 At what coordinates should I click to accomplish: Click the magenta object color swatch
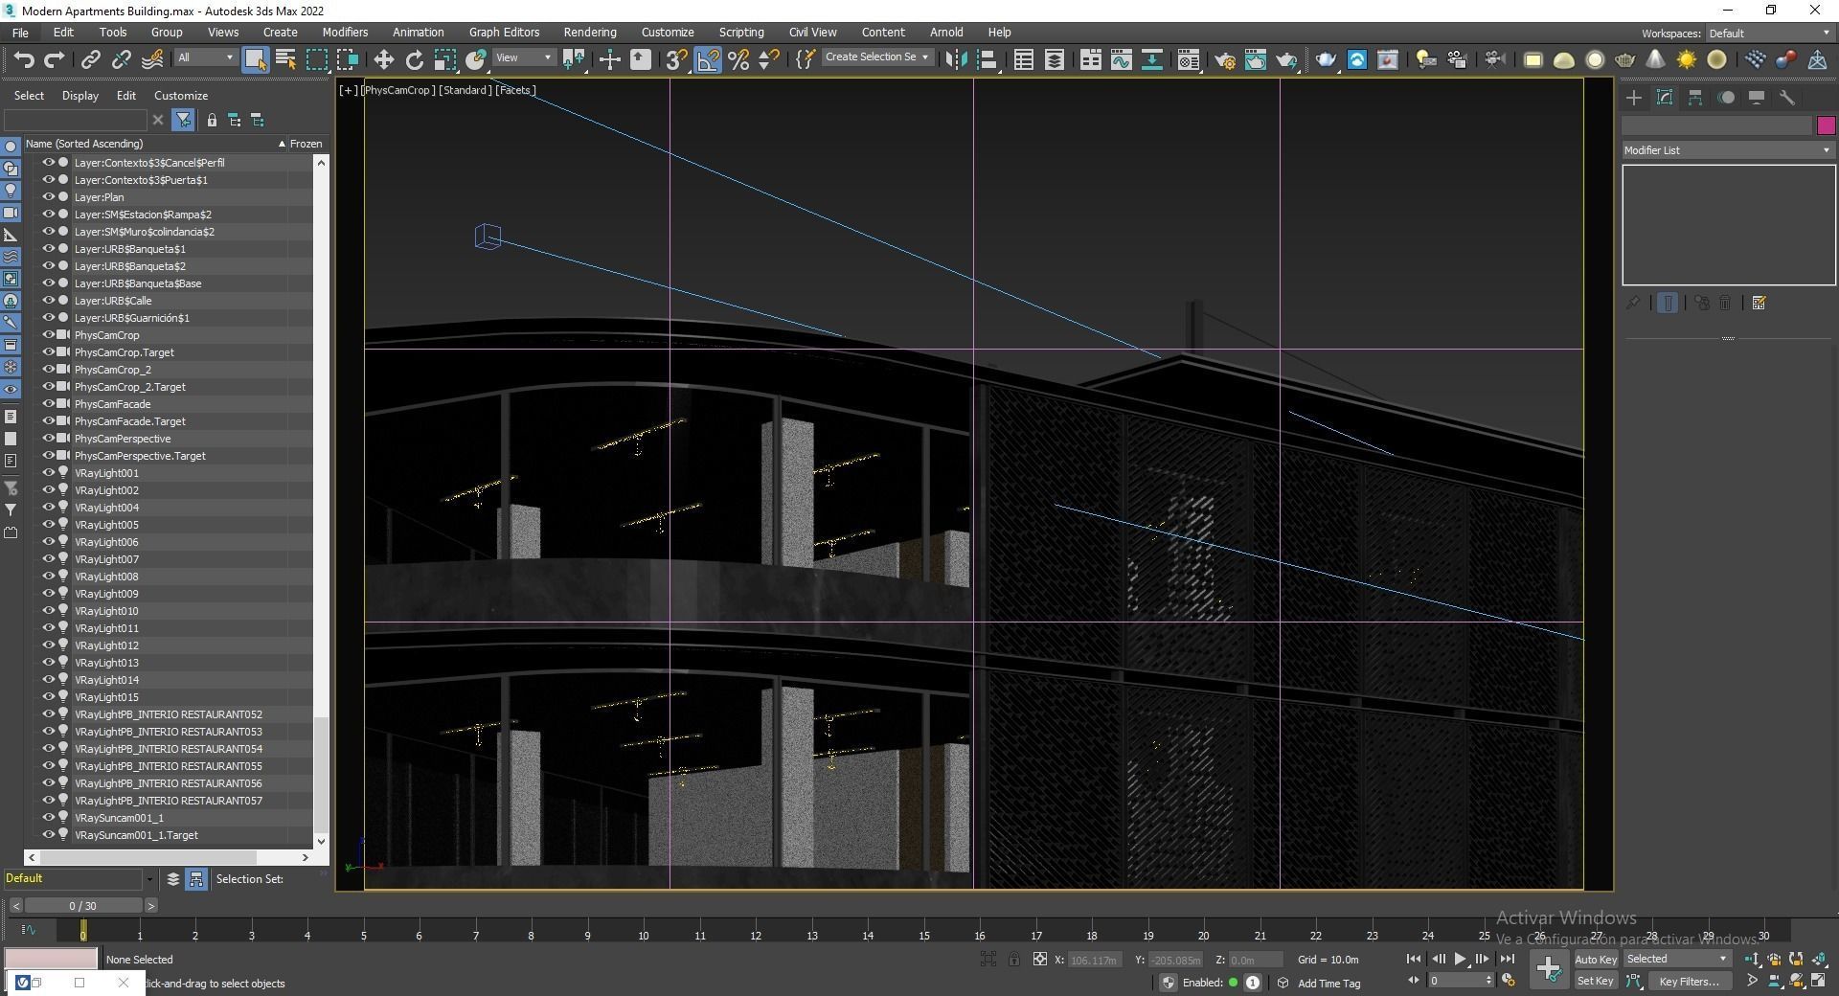tap(1826, 125)
